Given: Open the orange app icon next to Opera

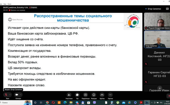Looking at the screenshot, I should [x=59, y=102].
